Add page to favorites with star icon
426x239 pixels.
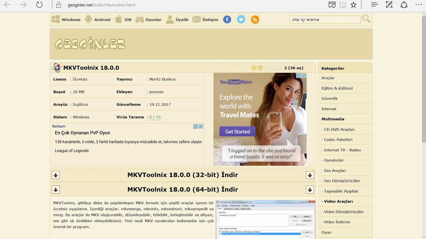(353, 5)
